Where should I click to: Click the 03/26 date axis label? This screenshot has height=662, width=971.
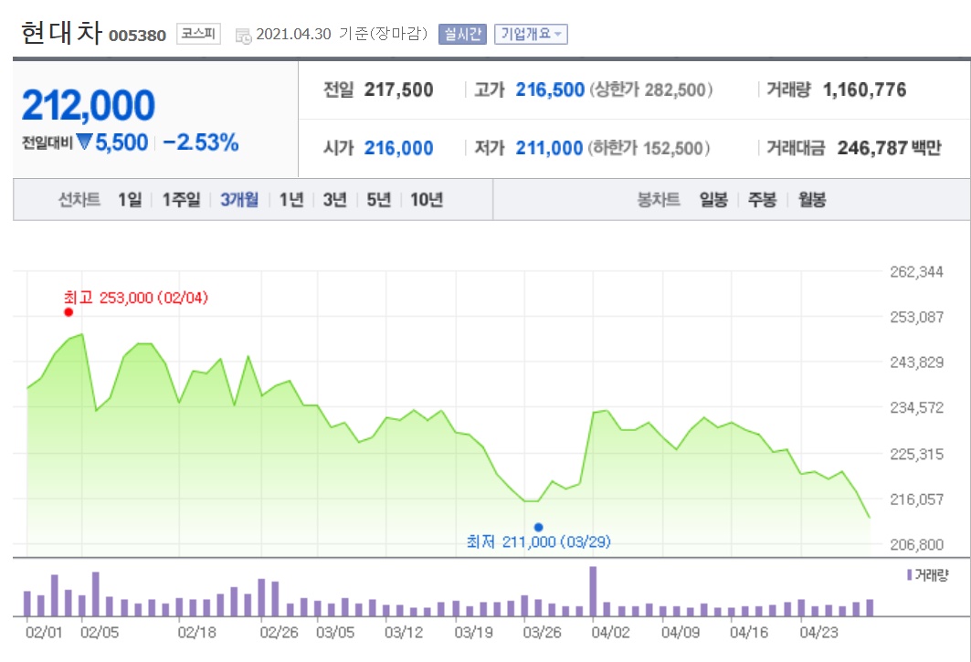pos(542,632)
